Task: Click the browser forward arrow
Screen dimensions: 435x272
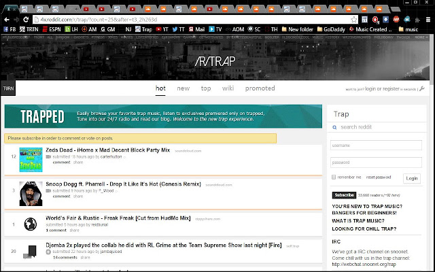Action: [x=16, y=20]
